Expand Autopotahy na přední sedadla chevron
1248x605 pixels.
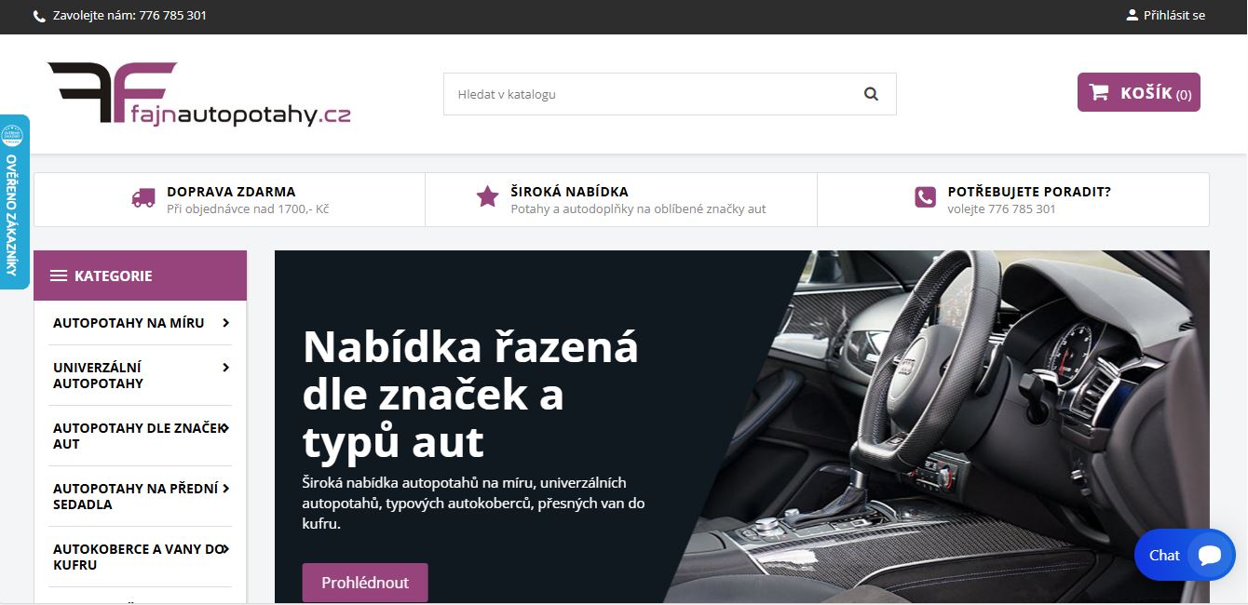[225, 489]
